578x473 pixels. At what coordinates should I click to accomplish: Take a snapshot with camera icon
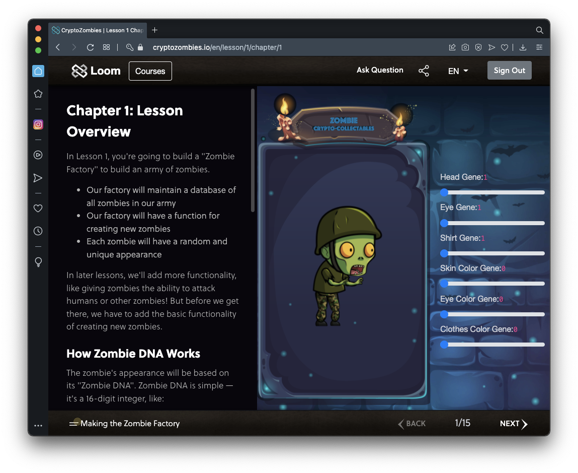[465, 47]
